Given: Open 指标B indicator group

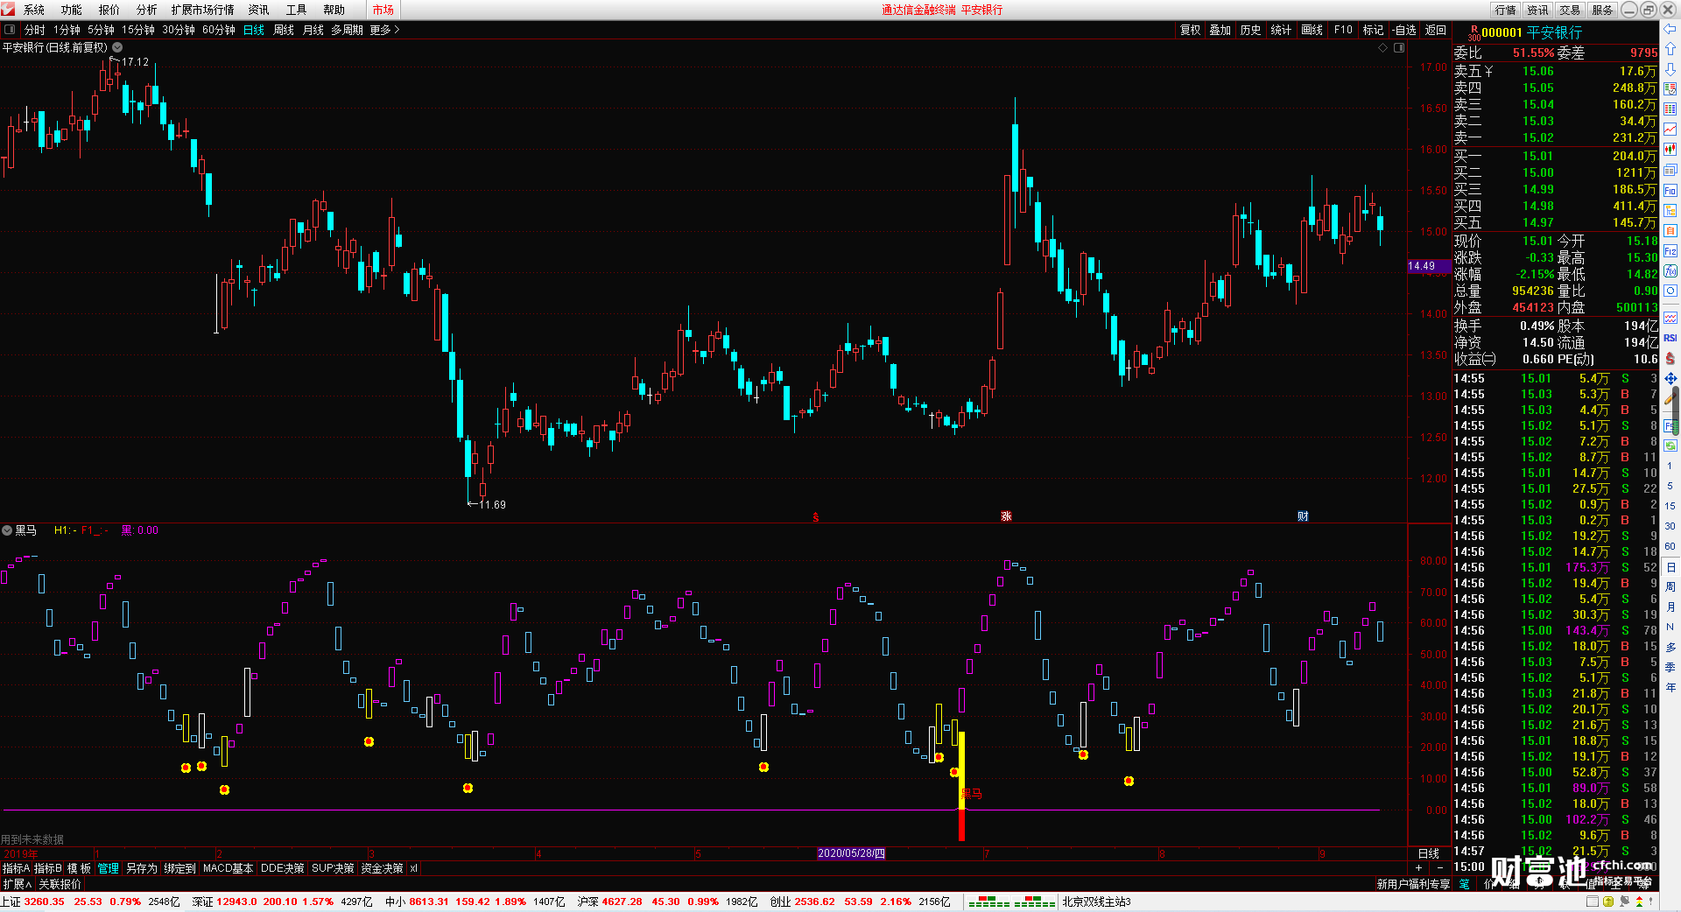Looking at the screenshot, I should point(48,868).
